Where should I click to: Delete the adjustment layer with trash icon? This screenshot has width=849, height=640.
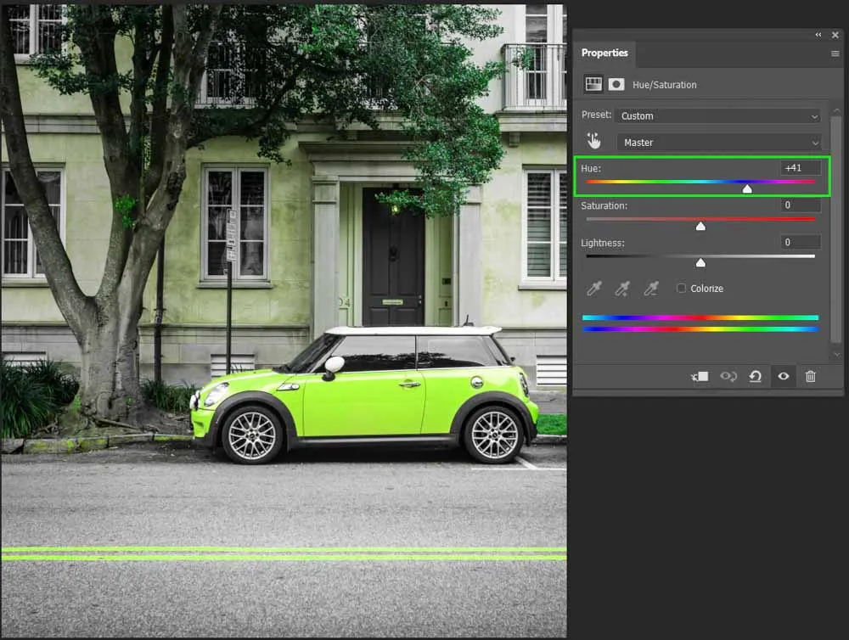[810, 376]
